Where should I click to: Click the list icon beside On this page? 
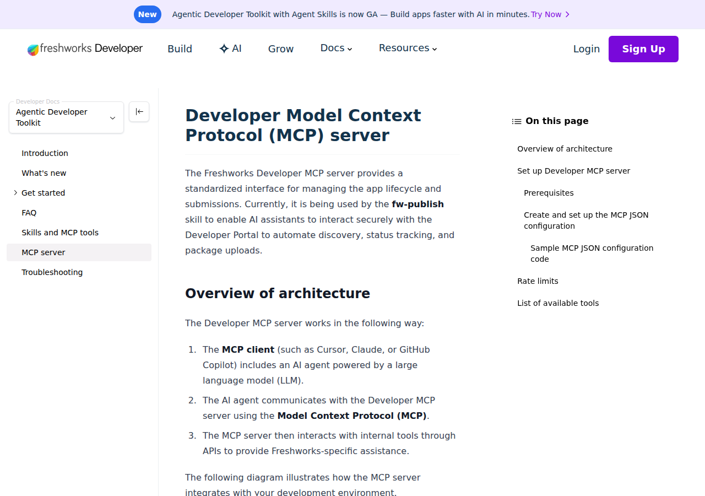(517, 121)
